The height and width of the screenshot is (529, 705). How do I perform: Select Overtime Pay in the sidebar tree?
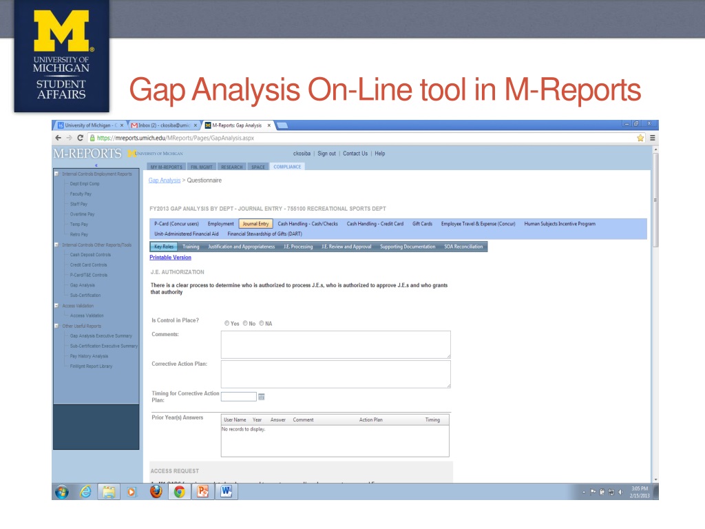[x=83, y=214]
